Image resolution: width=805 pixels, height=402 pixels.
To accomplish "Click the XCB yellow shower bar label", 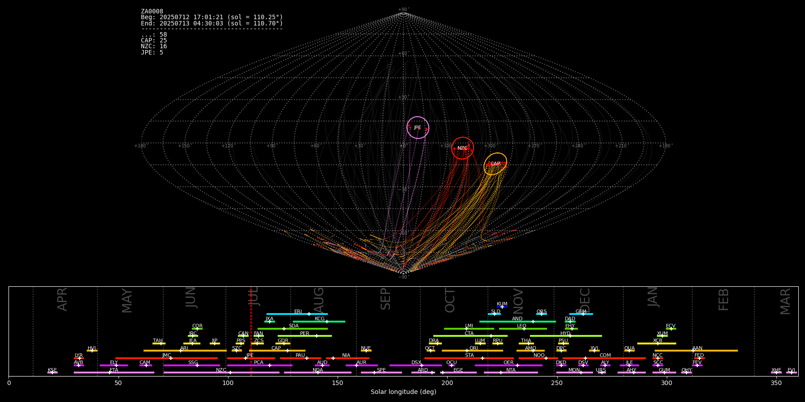I will pos(657,341).
